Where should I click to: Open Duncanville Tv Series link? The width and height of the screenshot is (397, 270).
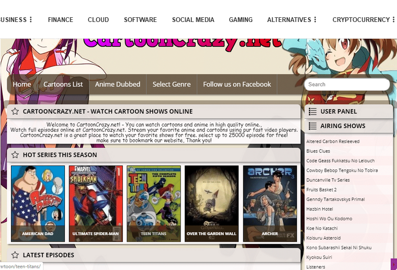pos(328,180)
